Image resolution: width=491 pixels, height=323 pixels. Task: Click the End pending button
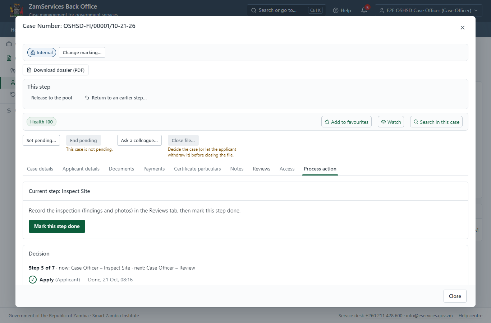(x=83, y=140)
